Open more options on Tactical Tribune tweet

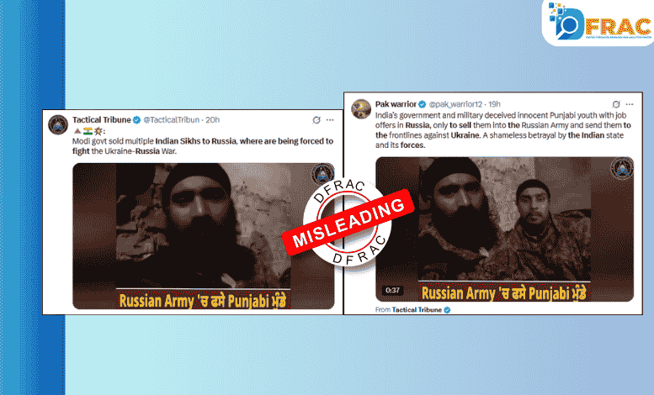tap(330, 120)
